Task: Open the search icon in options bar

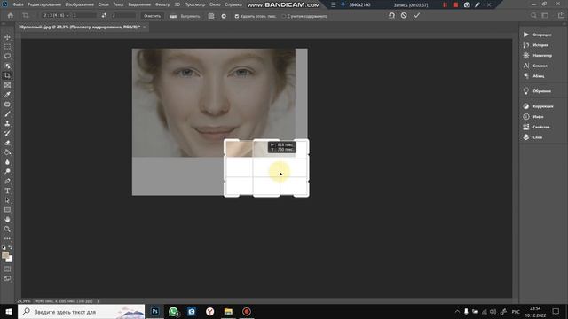Action: 533,16
